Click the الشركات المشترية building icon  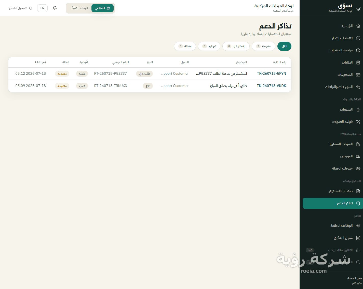[358, 144]
